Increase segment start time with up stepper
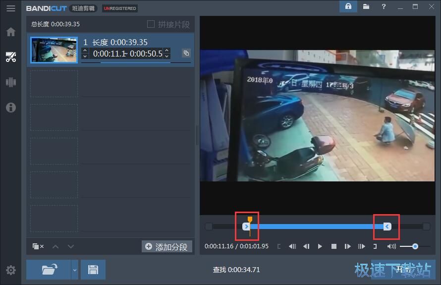This screenshot has height=285, width=441. point(85,51)
